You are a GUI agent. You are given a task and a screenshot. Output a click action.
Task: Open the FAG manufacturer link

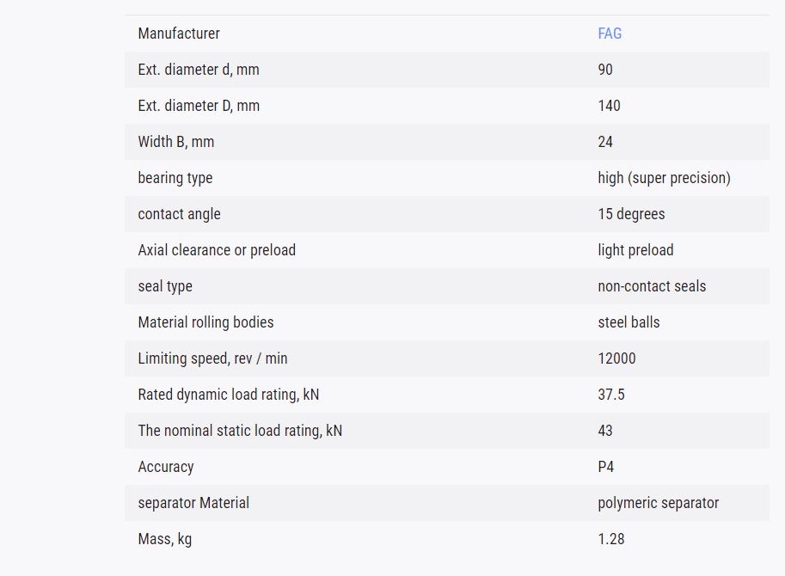point(610,34)
